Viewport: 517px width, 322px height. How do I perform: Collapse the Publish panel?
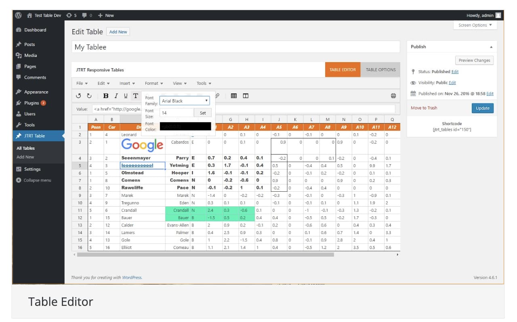tap(491, 47)
